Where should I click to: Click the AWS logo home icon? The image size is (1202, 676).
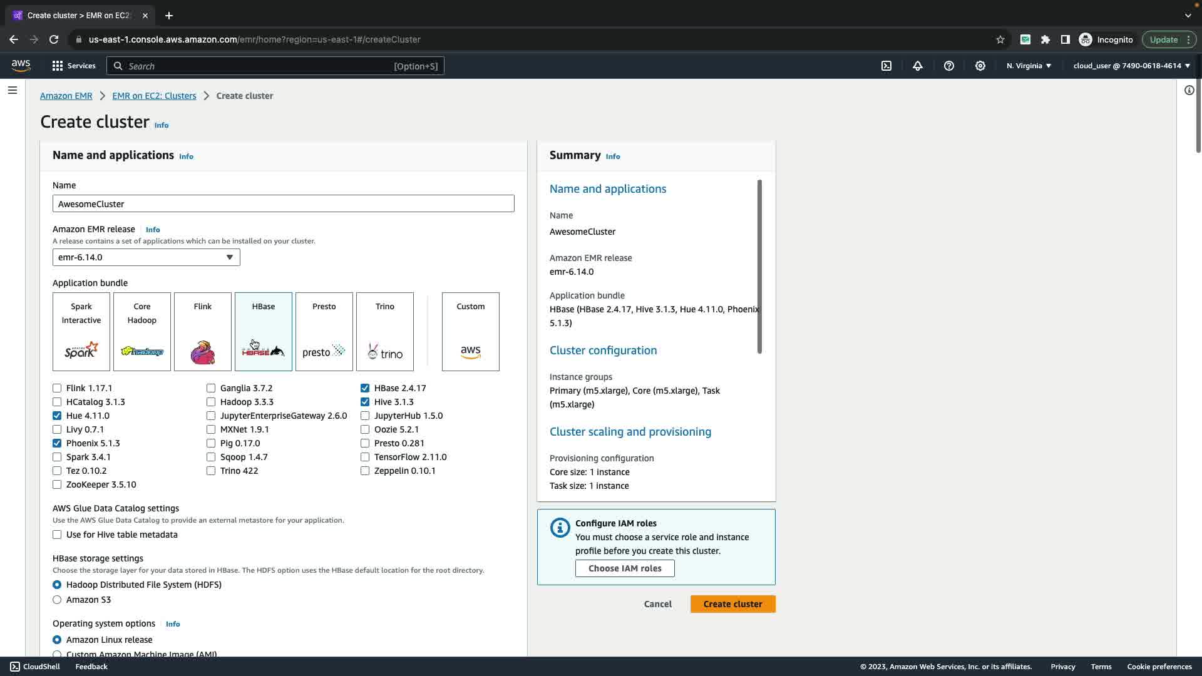click(21, 66)
